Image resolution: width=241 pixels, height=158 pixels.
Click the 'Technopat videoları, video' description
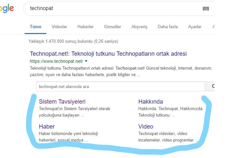[163, 134]
